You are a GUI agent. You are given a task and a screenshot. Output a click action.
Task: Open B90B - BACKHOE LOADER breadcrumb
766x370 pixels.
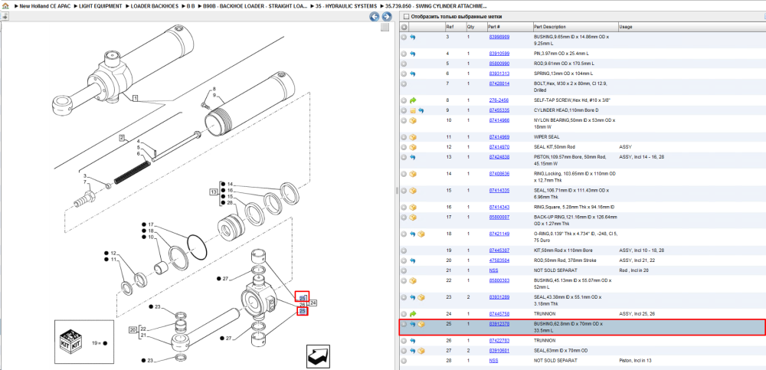click(256, 6)
